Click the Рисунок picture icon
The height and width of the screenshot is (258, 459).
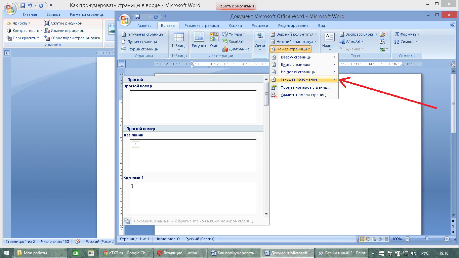click(199, 40)
